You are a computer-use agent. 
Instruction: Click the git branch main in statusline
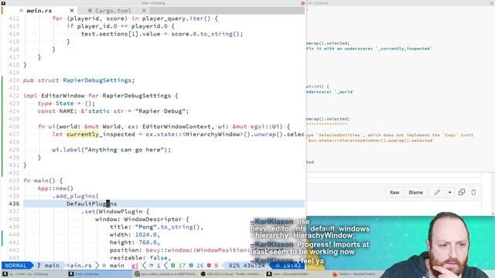49,266
